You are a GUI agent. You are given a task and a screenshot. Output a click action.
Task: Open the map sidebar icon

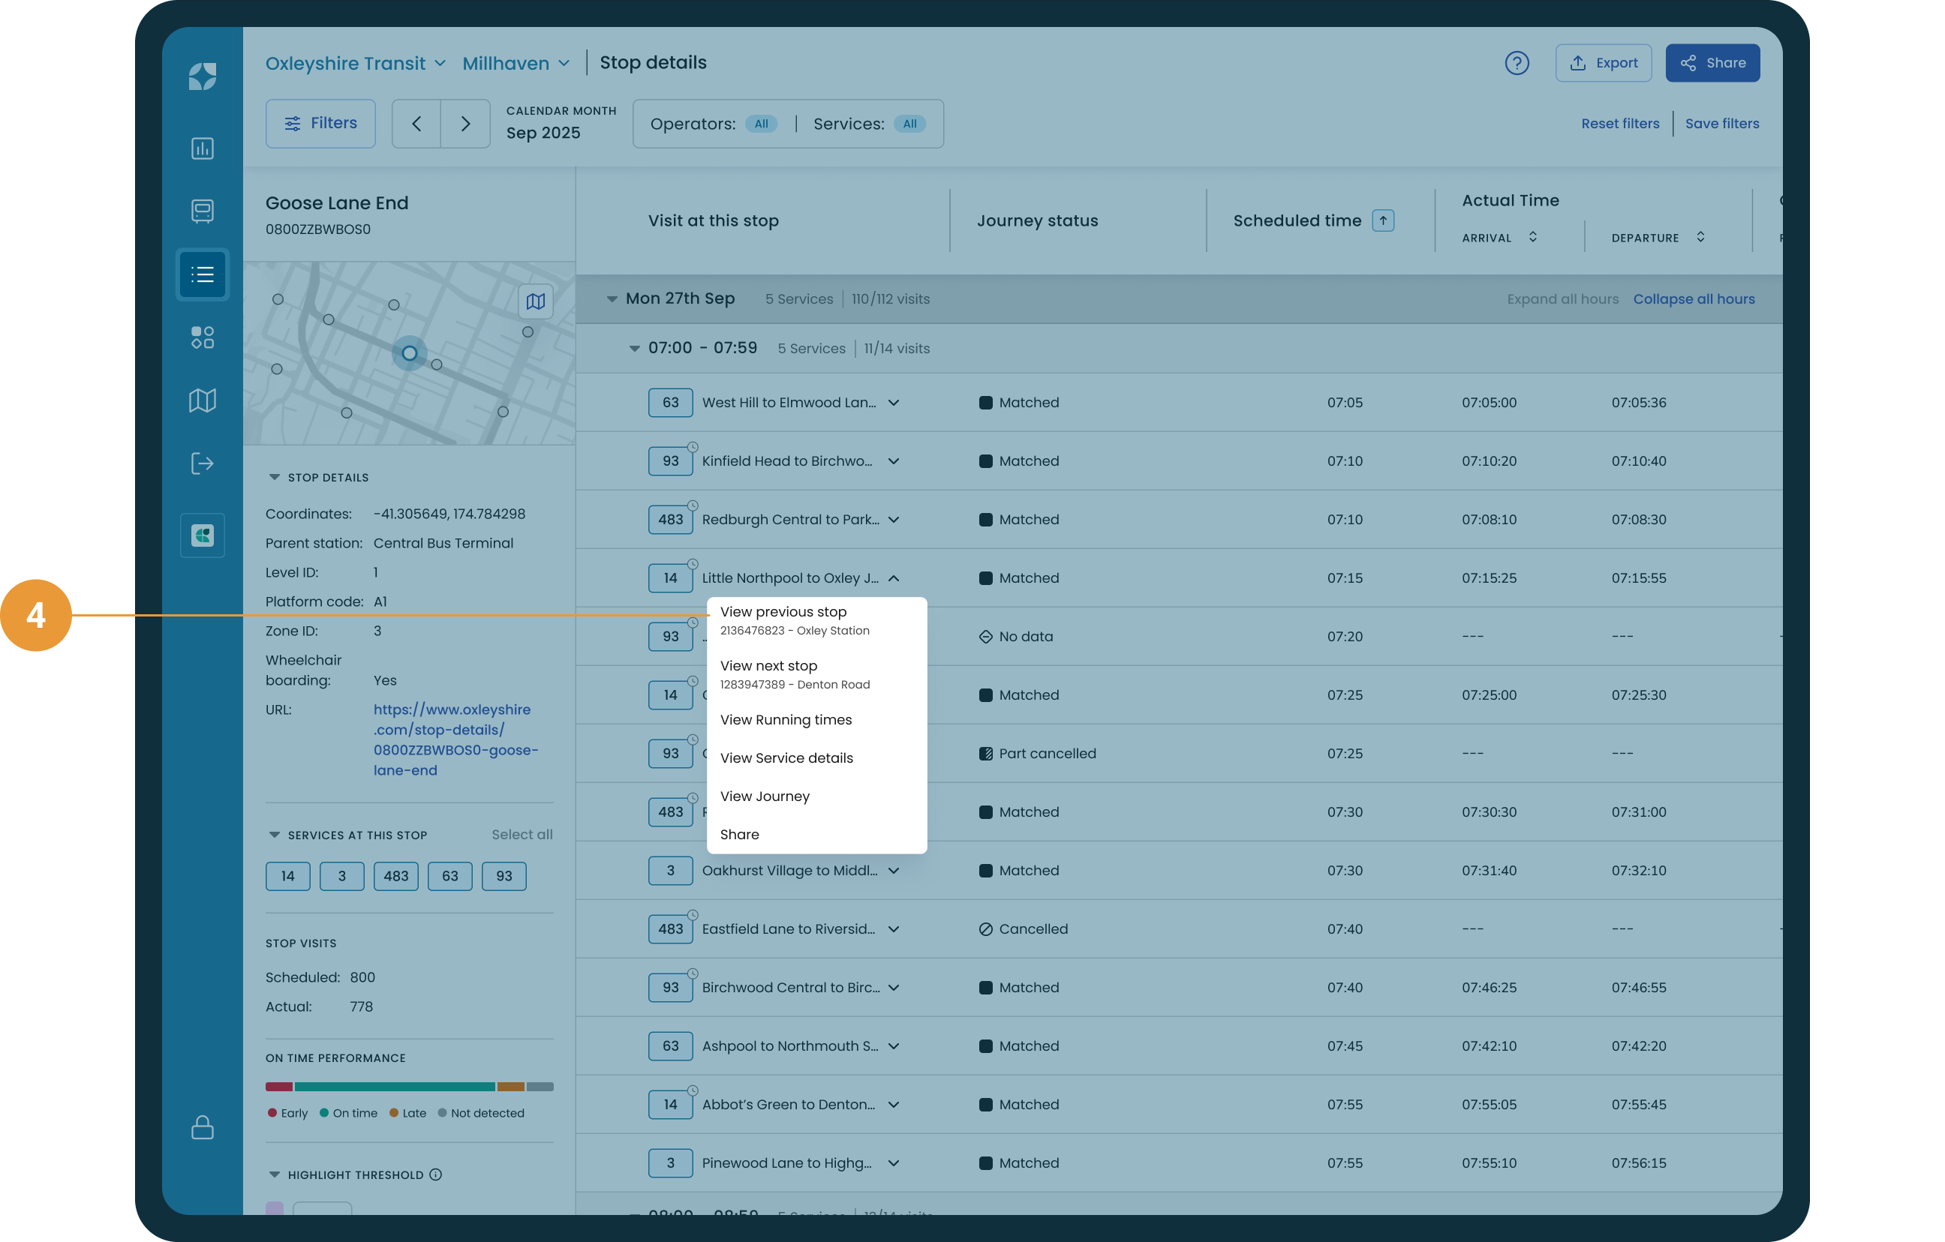coord(202,400)
